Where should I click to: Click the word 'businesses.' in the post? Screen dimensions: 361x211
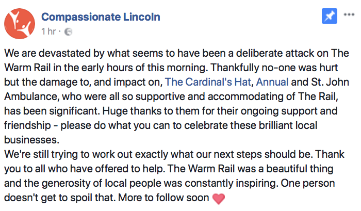pos(32,140)
